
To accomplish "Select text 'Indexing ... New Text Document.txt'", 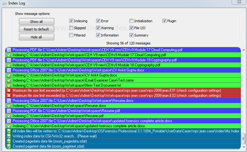I will [x=67, y=85].
